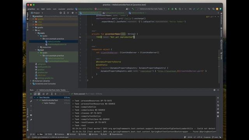Sort test results by duration
Image resolution: width=249 pixels, height=140 pixels.
click(x=47, y=94)
